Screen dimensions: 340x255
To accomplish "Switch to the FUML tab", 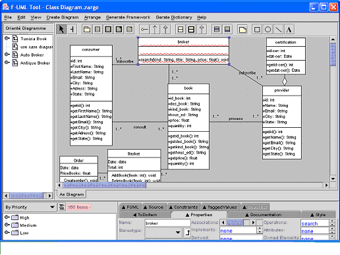I will coord(130,207).
